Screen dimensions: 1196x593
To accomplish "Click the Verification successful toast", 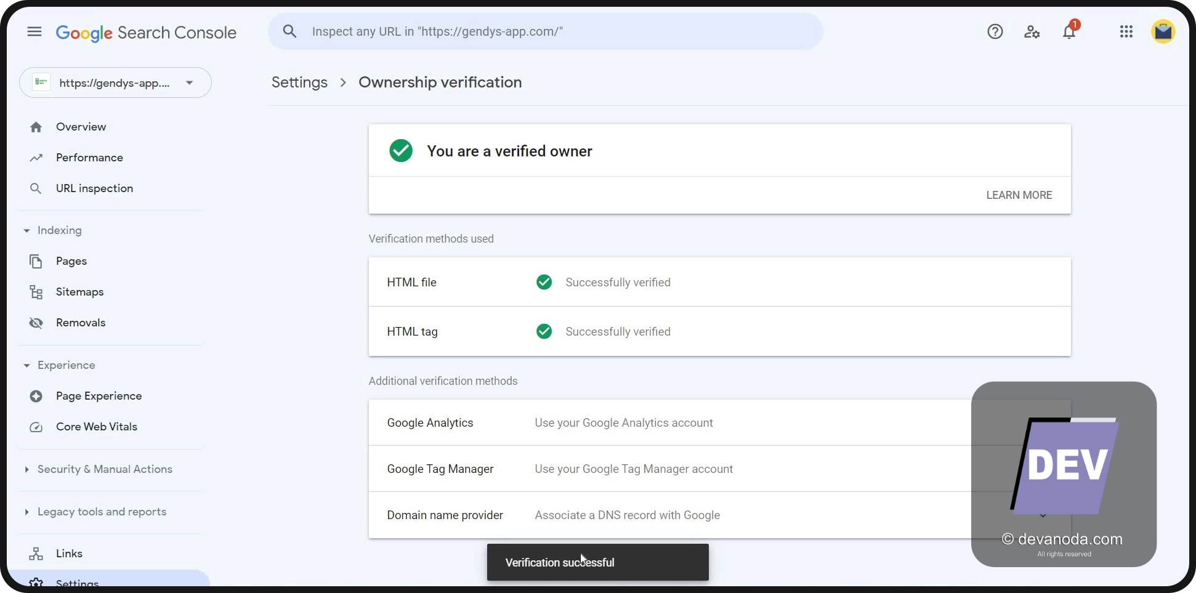I will 597,562.
